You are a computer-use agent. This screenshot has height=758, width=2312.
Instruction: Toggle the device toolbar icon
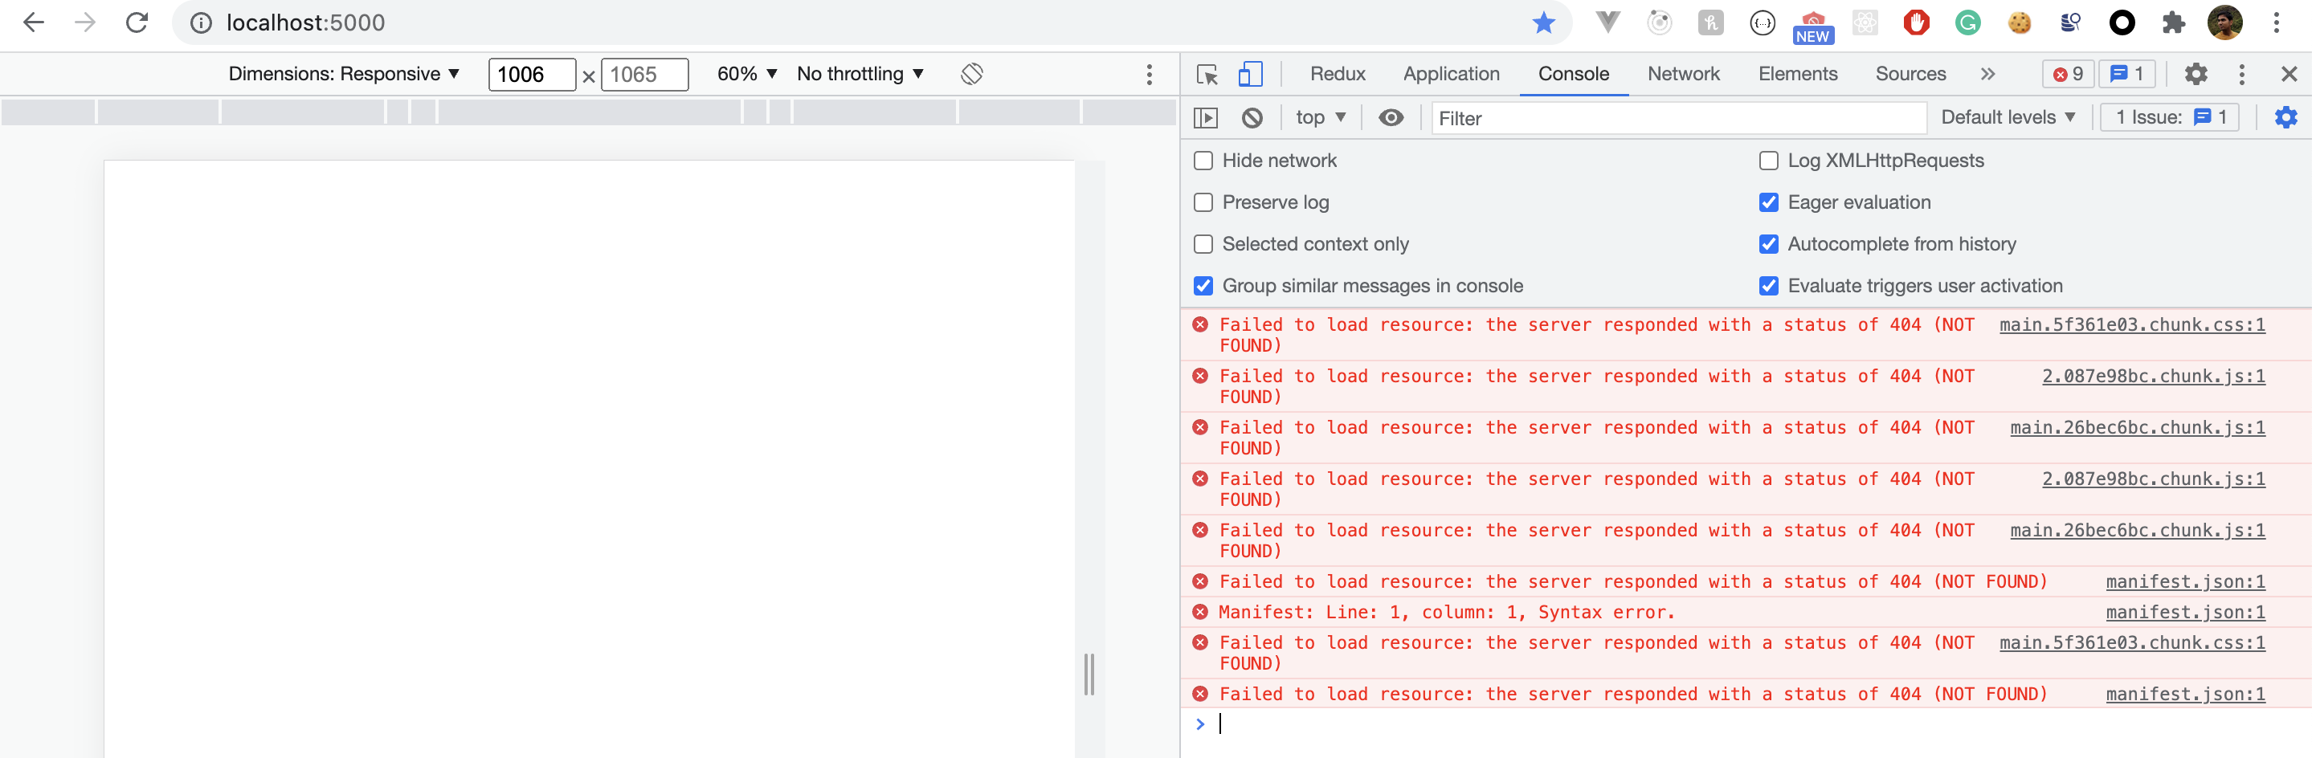(1249, 75)
